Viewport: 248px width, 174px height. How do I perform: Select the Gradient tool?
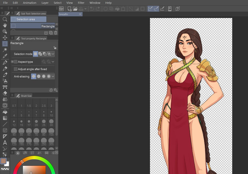click(x=5, y=118)
